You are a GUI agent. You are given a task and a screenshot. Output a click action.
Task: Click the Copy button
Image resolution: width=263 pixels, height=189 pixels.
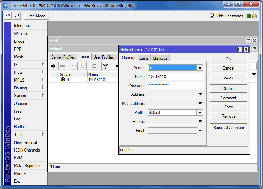click(x=229, y=107)
